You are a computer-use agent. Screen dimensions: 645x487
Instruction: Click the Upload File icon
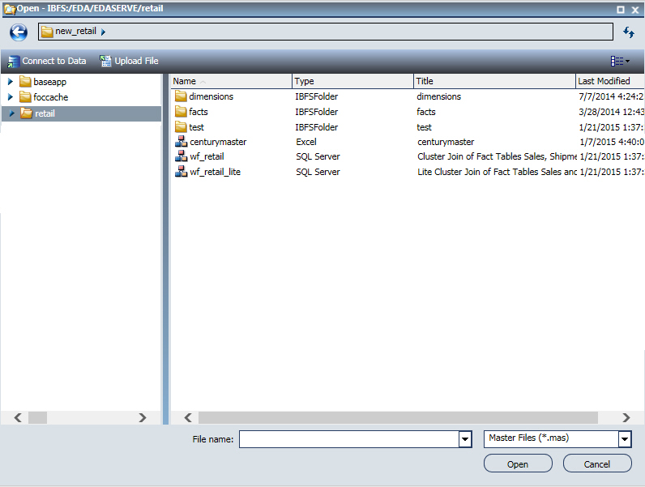pos(105,61)
